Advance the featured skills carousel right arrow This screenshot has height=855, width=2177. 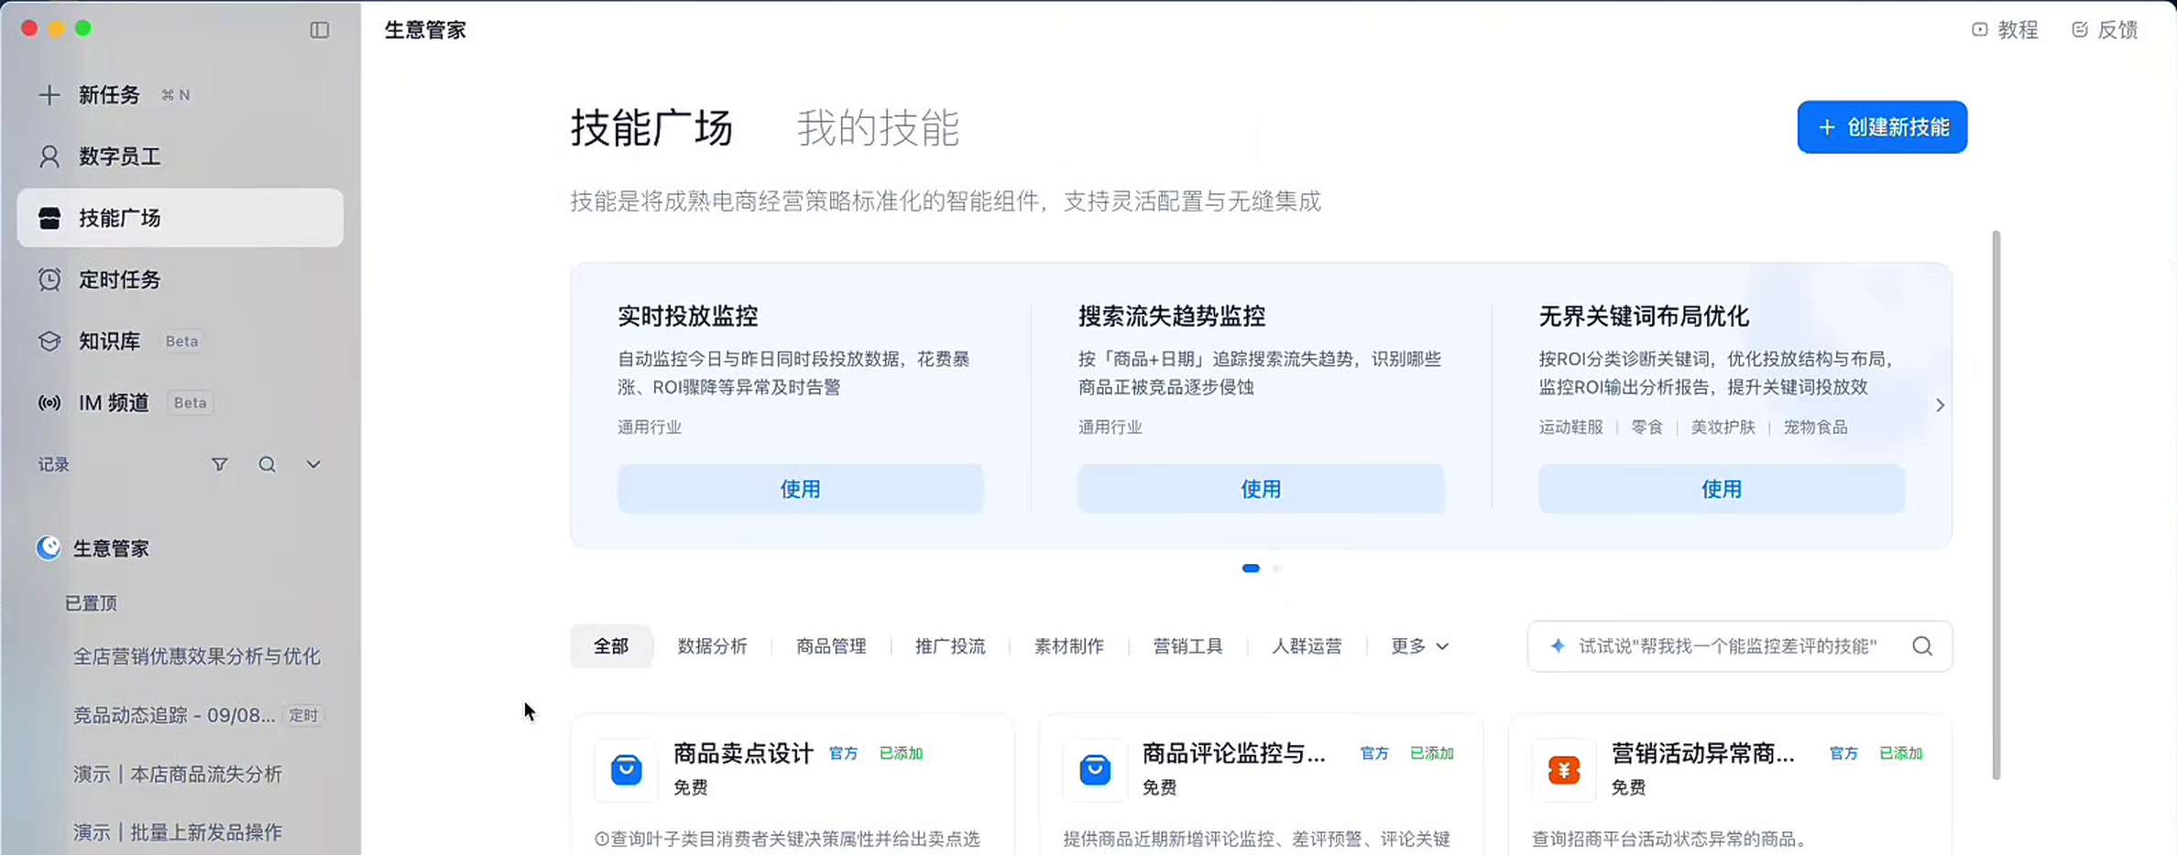coord(1940,406)
